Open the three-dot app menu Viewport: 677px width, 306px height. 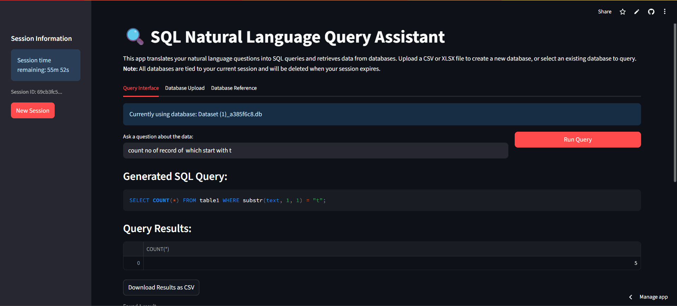click(x=665, y=12)
